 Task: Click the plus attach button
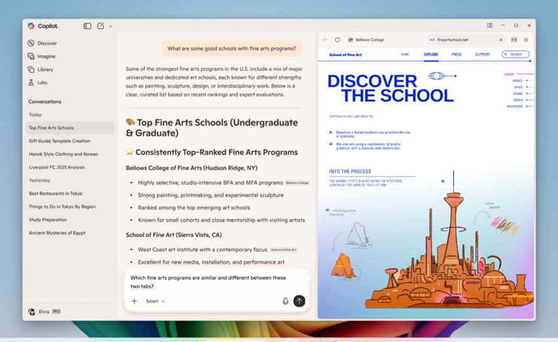click(134, 301)
